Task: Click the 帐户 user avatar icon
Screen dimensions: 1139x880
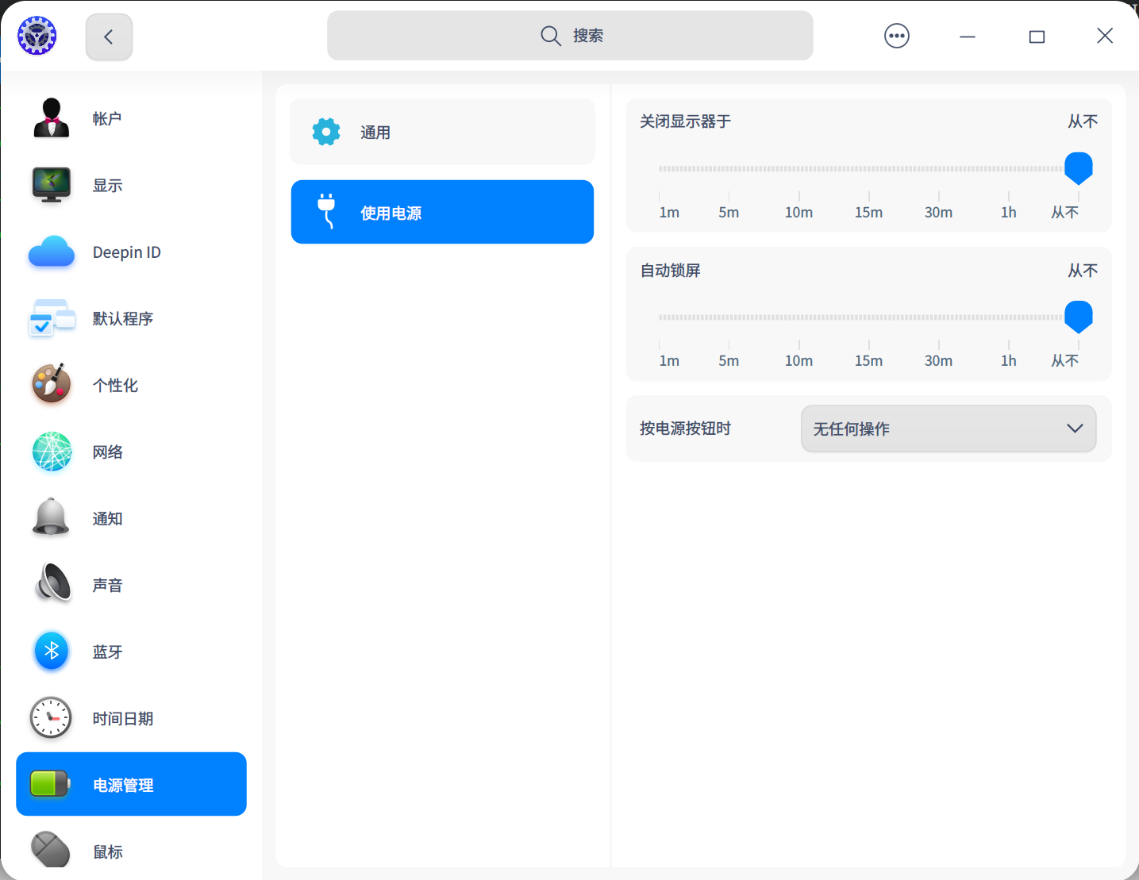Action: point(52,118)
